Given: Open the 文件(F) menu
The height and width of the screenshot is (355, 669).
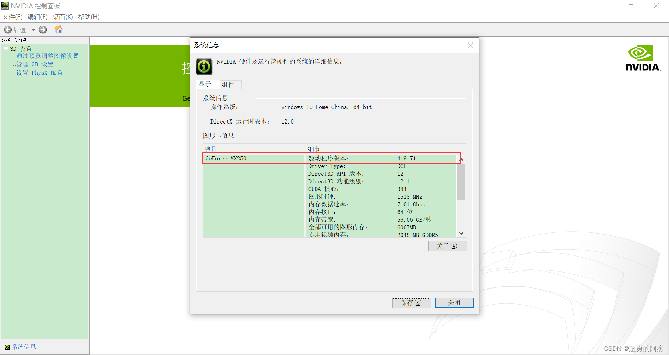Looking at the screenshot, I should pos(13,17).
